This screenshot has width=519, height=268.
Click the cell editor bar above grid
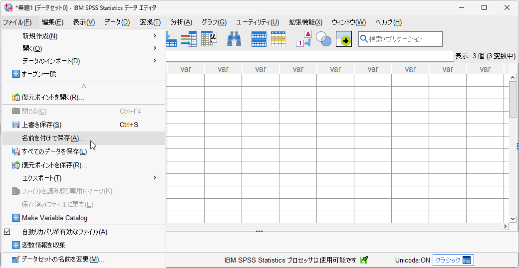[x=310, y=56]
